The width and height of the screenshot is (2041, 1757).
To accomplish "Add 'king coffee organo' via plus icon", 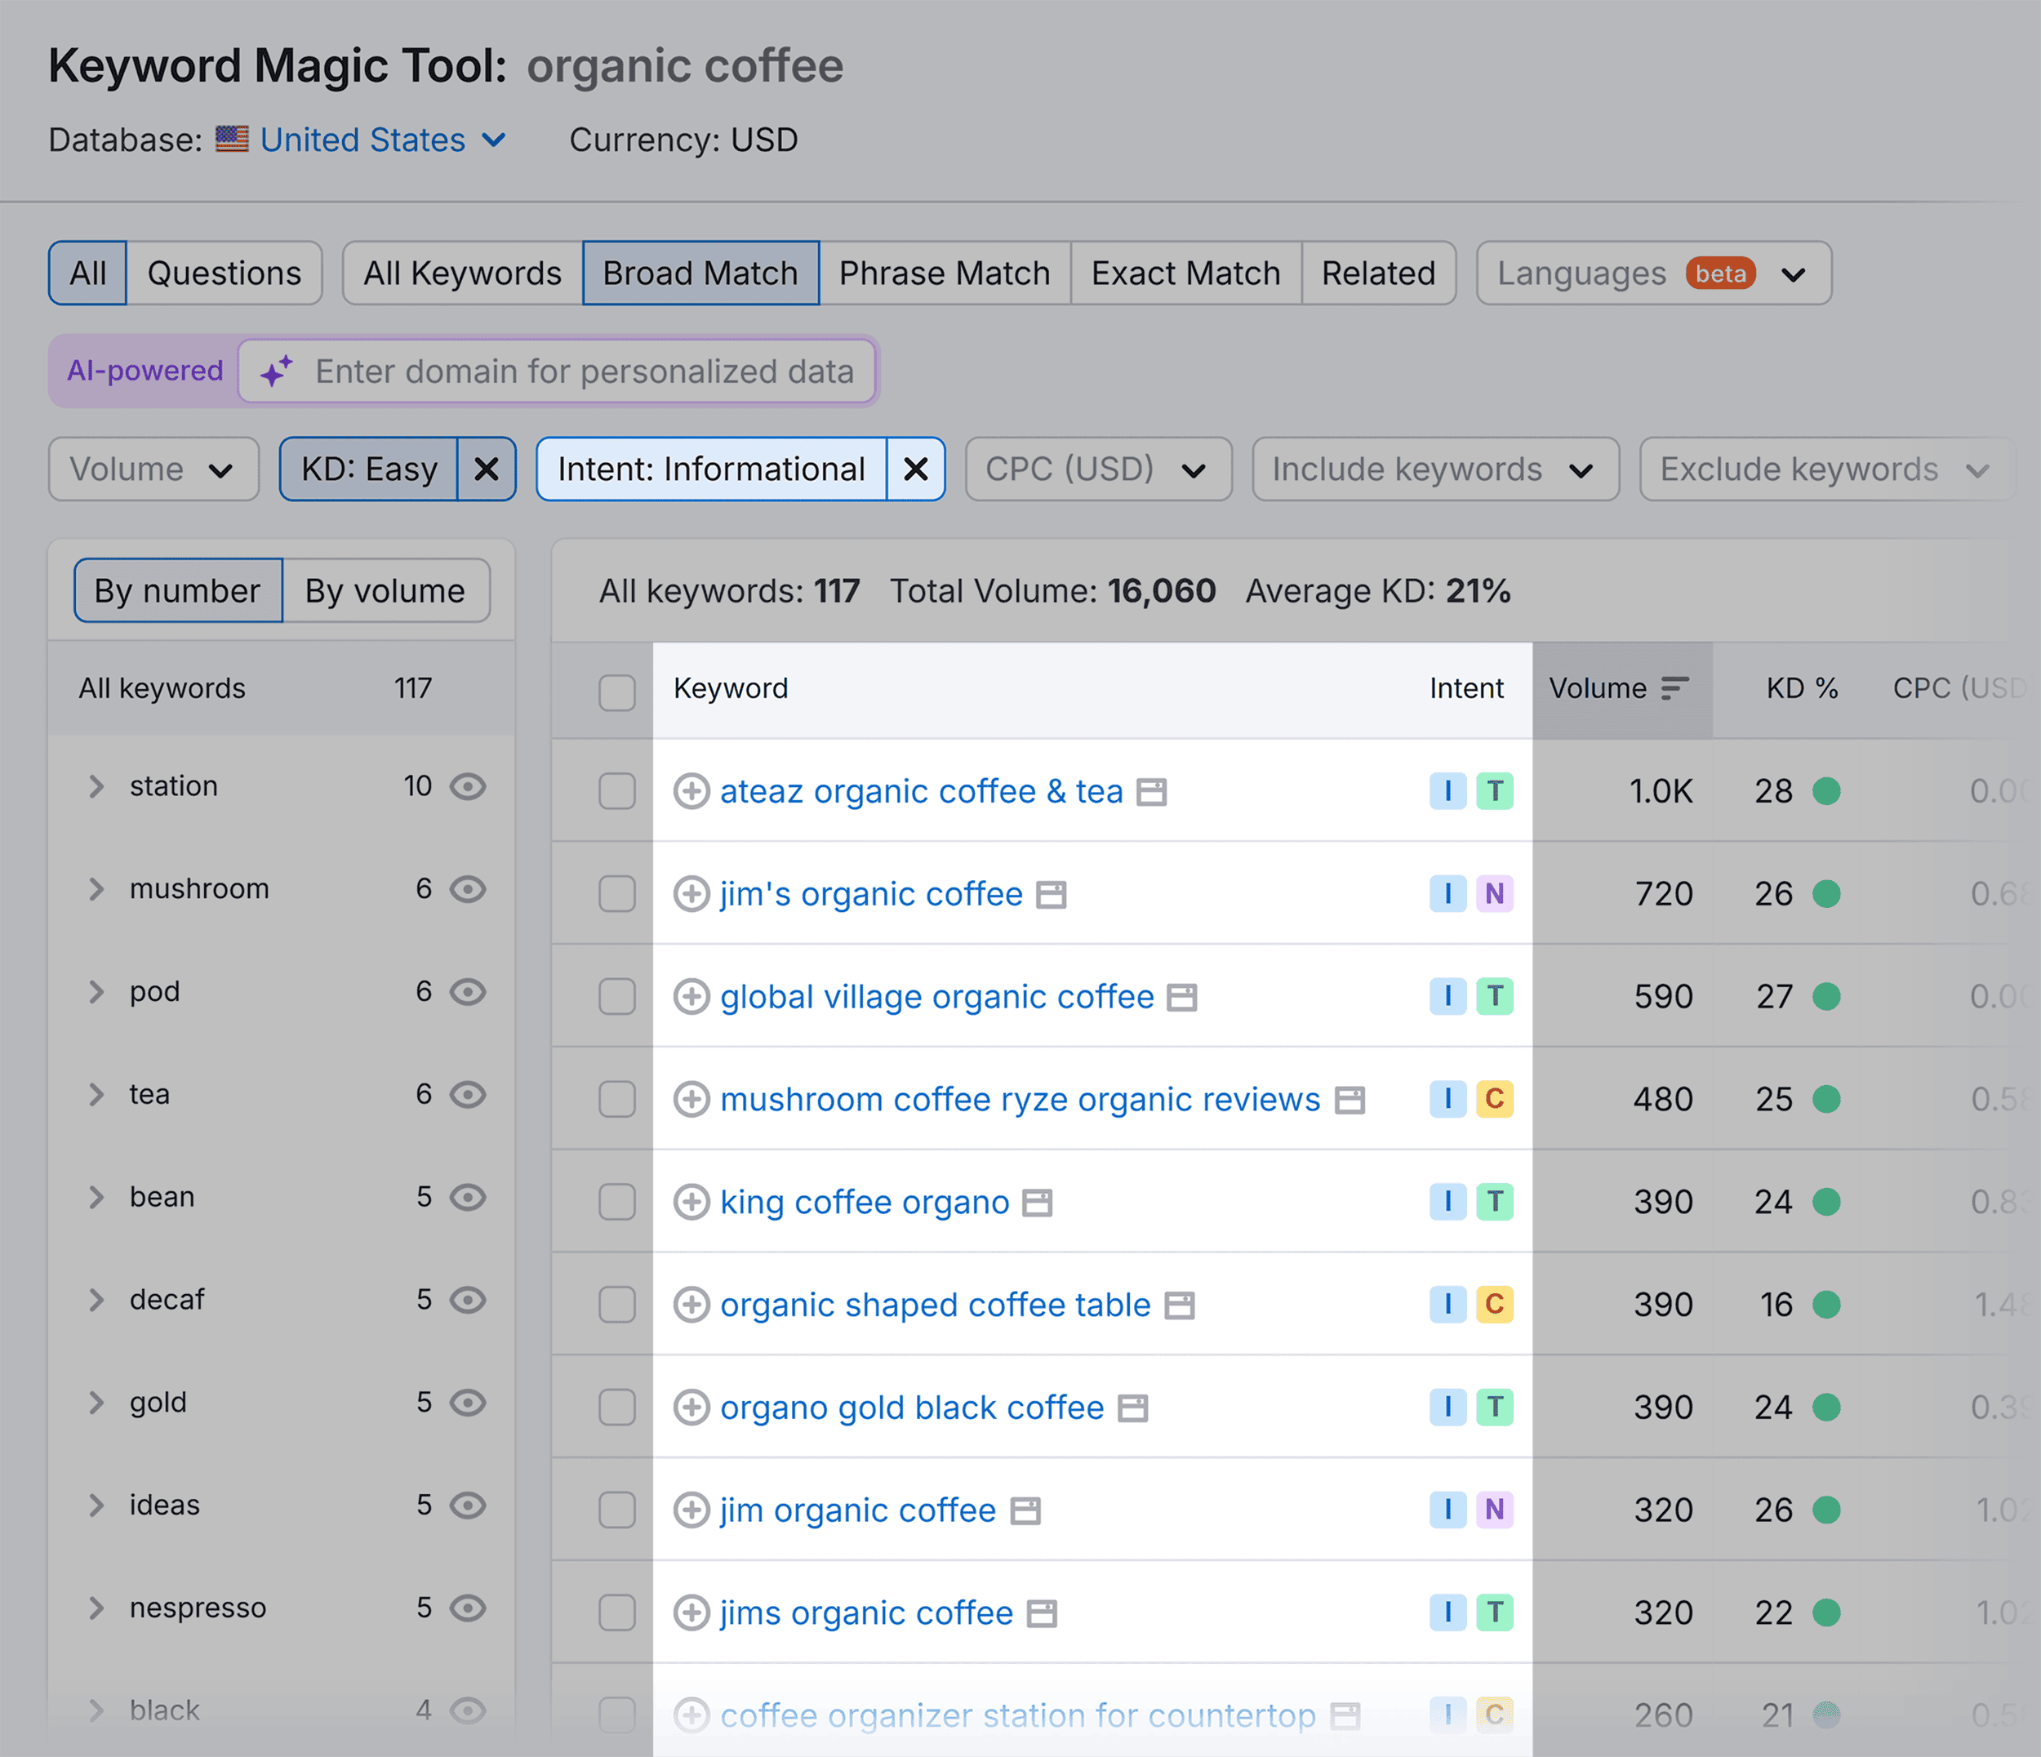I will tap(691, 1202).
